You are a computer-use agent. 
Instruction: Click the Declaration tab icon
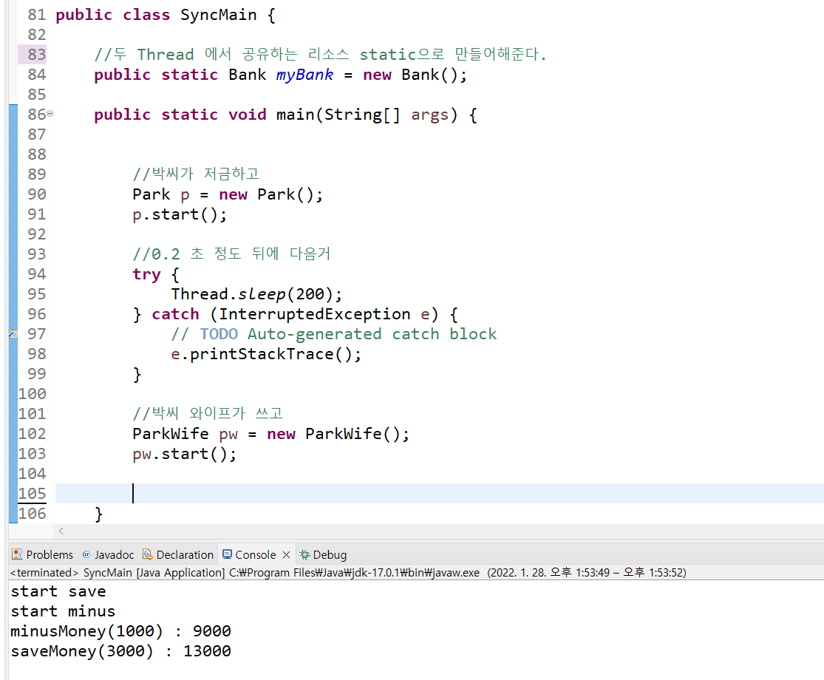click(x=147, y=554)
